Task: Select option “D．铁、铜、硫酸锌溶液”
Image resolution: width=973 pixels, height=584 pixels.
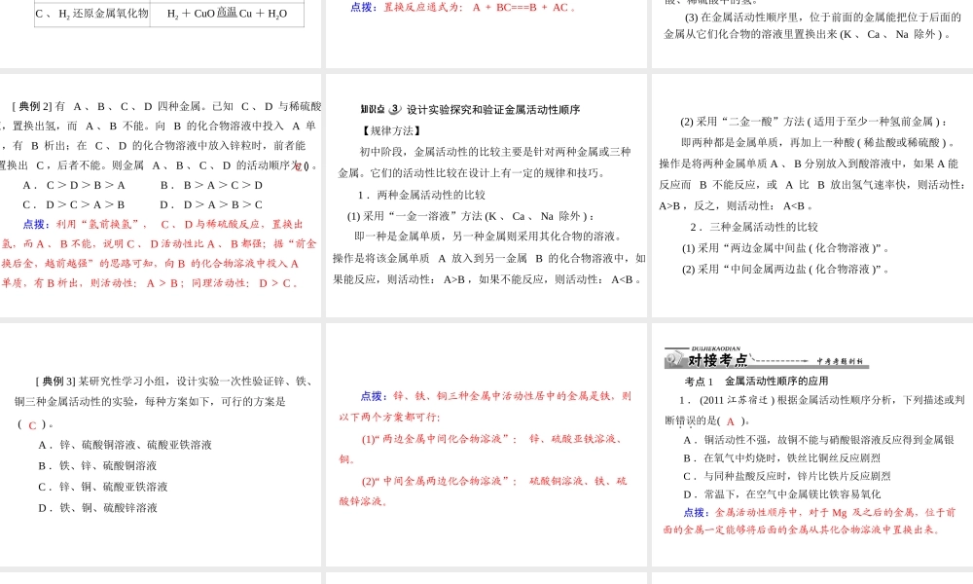Action: coord(97,508)
